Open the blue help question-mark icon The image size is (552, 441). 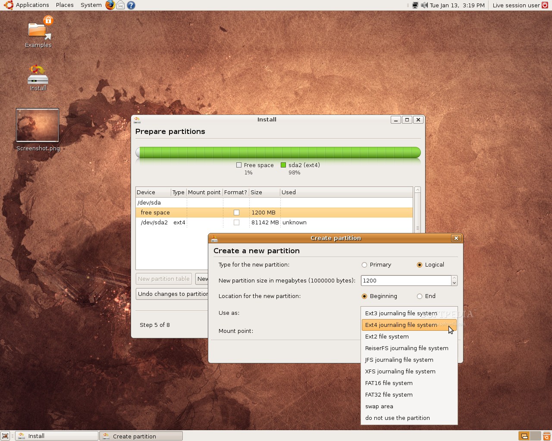click(x=131, y=5)
